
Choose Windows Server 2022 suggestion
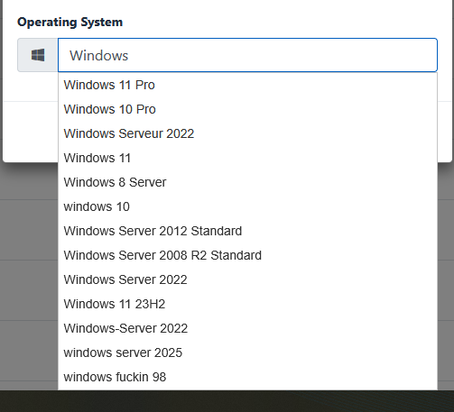pos(247,279)
